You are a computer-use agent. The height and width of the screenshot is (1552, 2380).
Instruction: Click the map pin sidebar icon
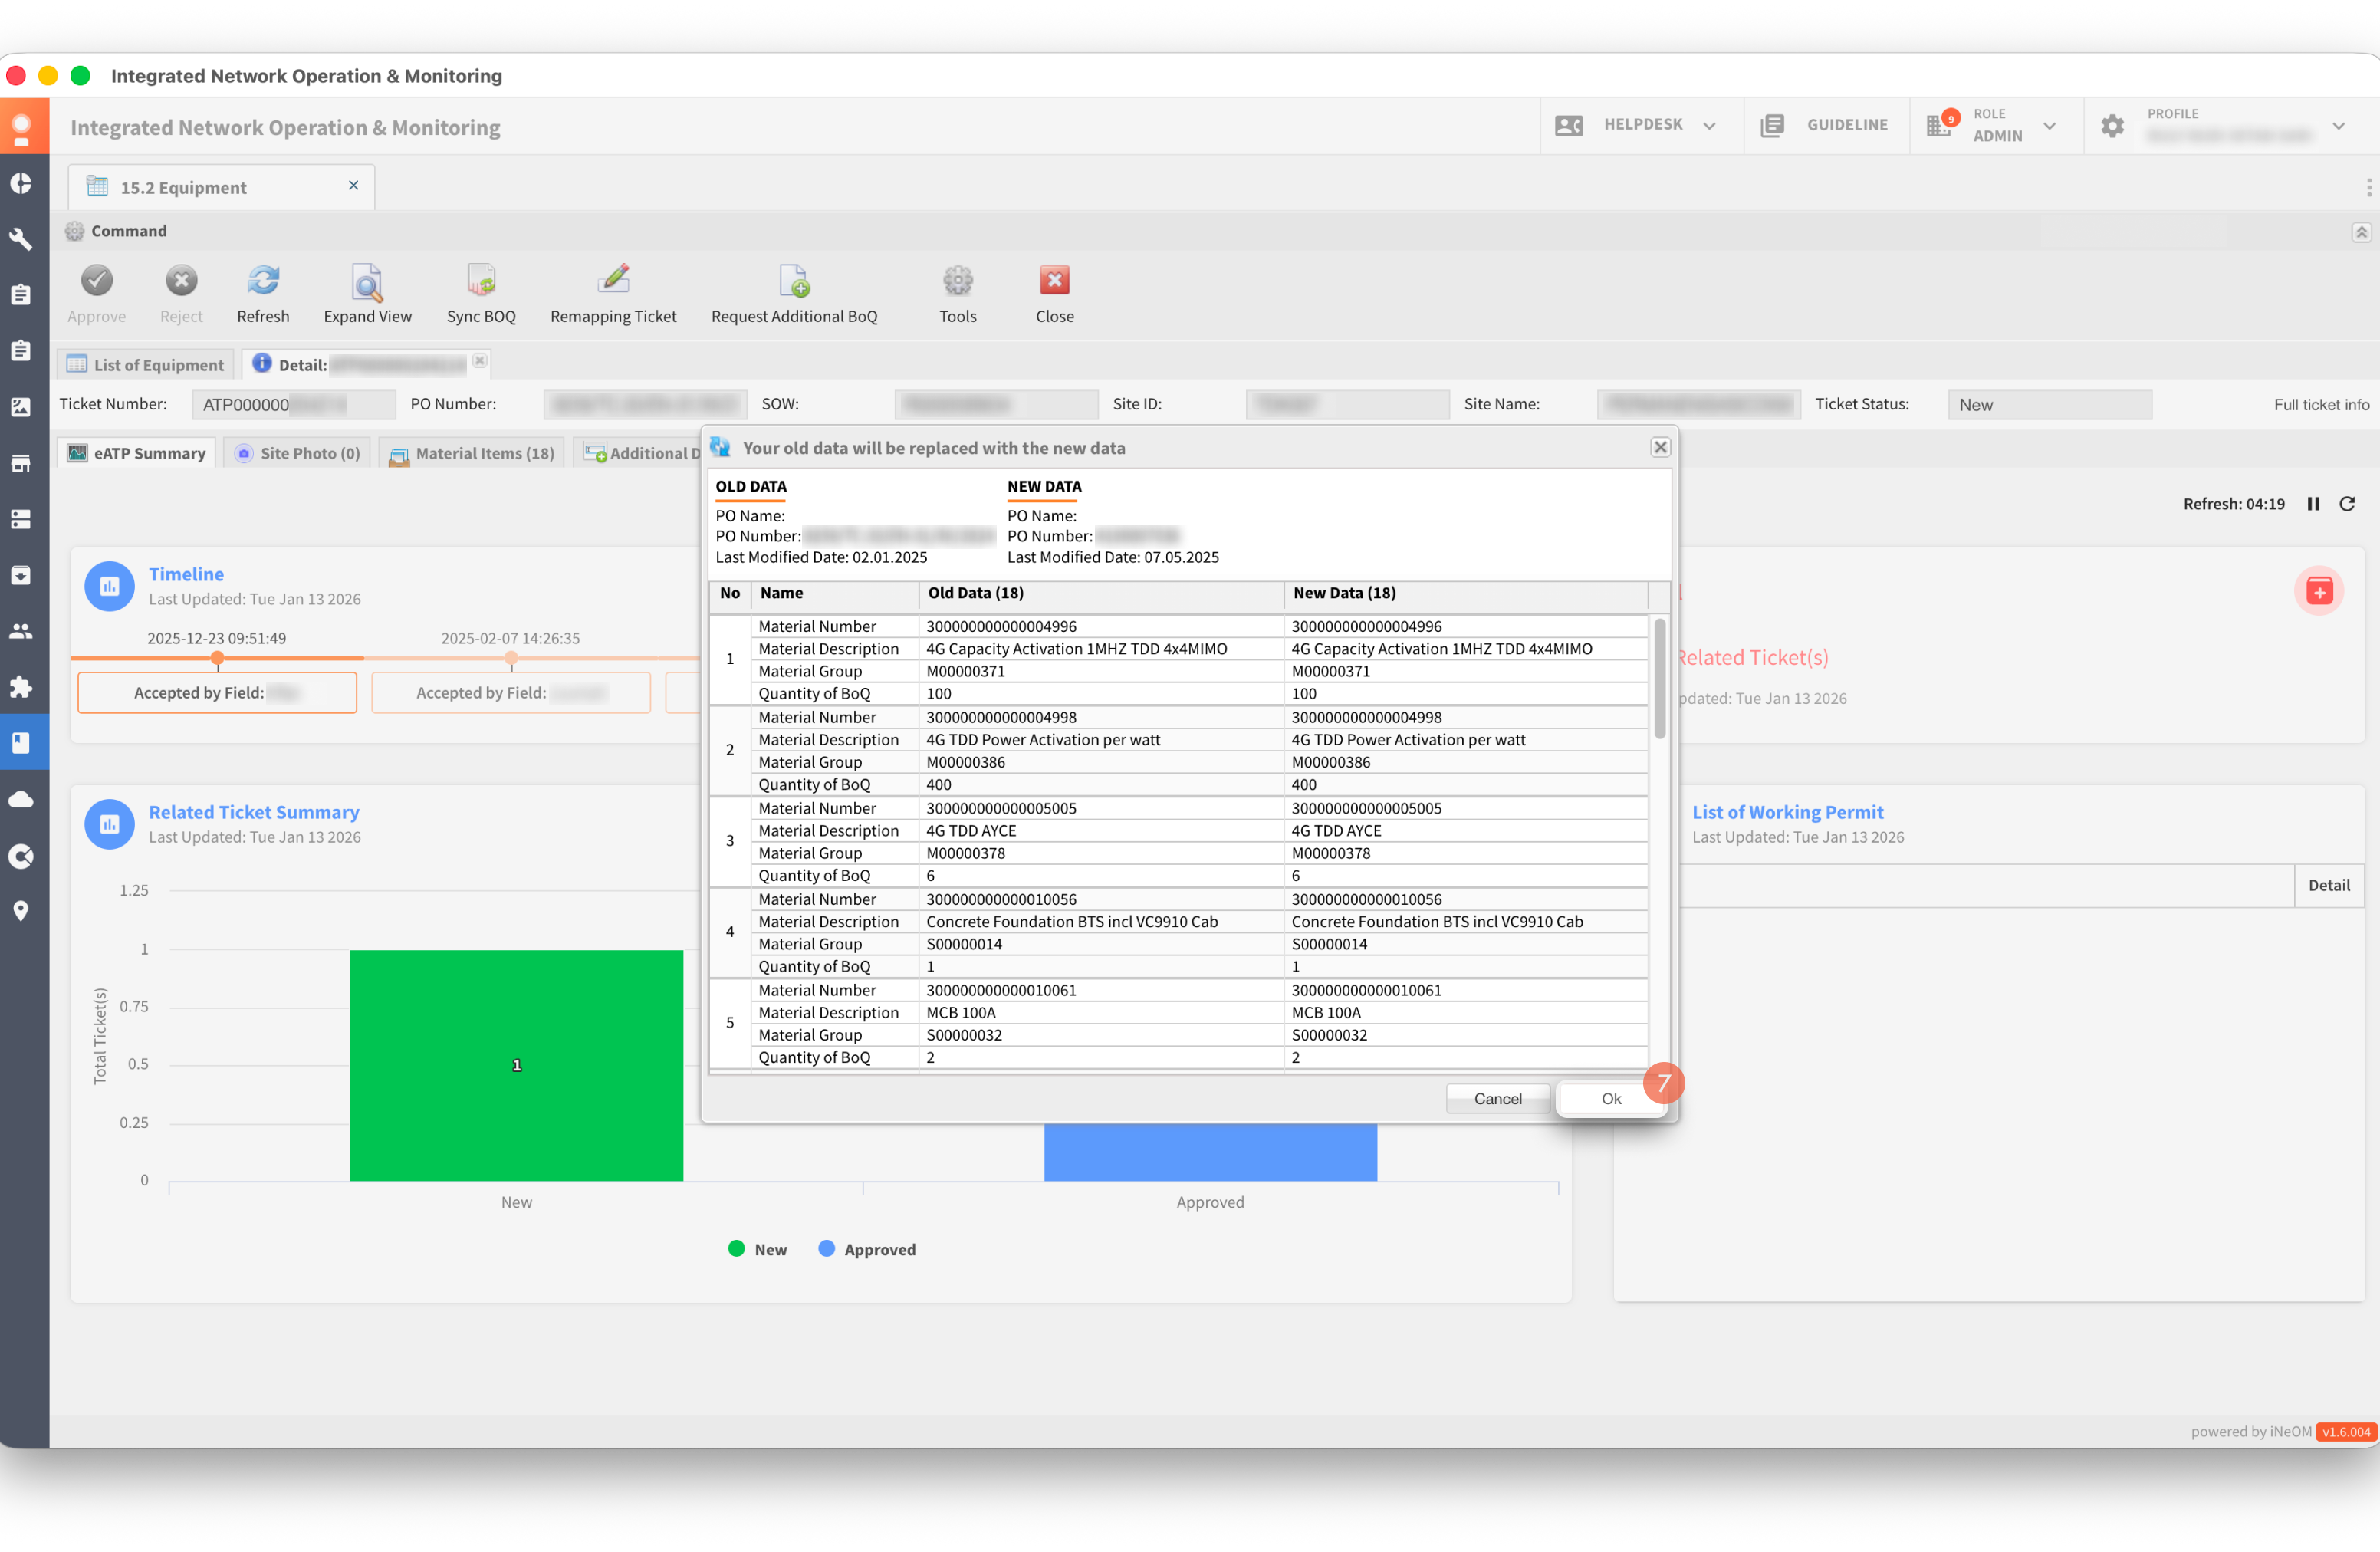coord(21,911)
